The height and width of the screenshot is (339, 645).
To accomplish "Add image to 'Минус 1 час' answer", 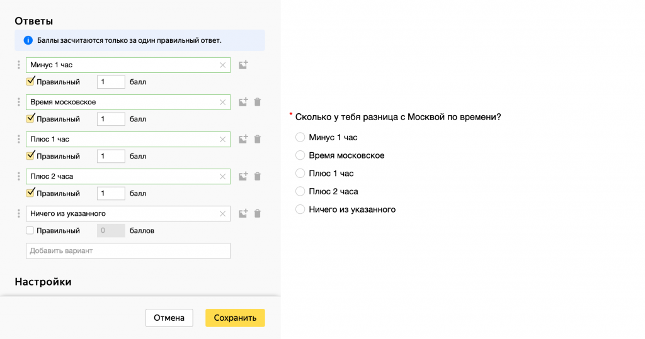I will [243, 65].
